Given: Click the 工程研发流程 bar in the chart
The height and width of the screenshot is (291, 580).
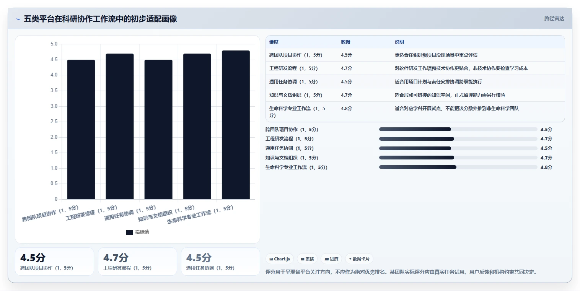Looking at the screenshot, I should click(x=120, y=127).
